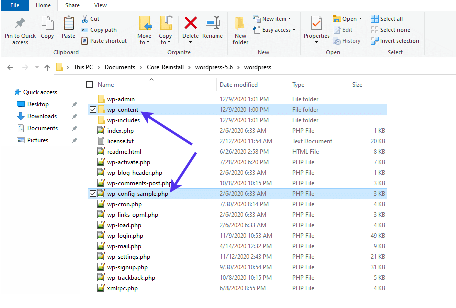Select the Copy icon on the ribbon
The height and width of the screenshot is (308, 456).
48,27
